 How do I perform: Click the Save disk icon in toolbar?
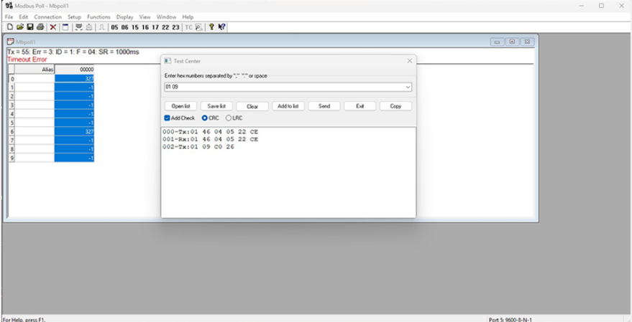pyautogui.click(x=30, y=27)
